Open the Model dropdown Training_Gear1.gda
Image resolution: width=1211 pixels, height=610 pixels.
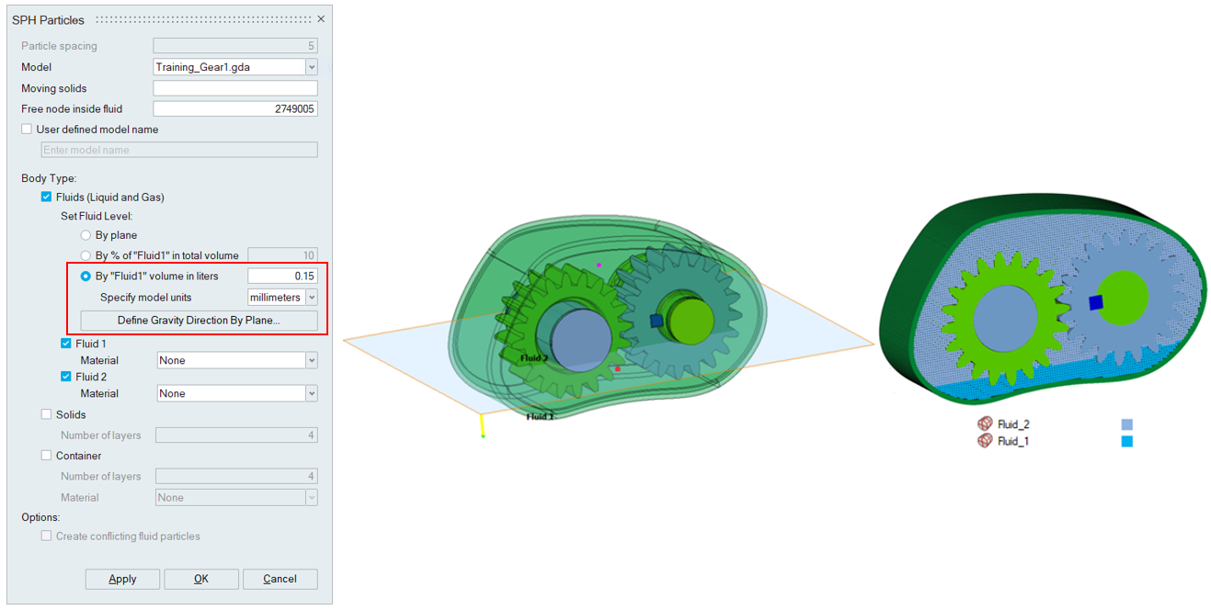coord(311,67)
